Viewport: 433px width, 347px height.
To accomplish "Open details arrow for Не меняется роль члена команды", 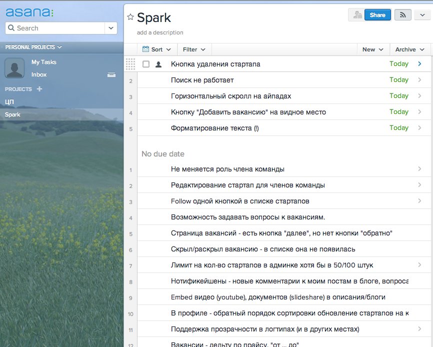I will point(419,168).
